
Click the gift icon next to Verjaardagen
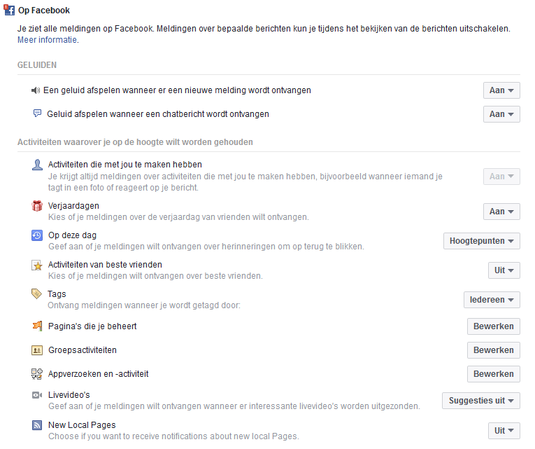point(37,206)
